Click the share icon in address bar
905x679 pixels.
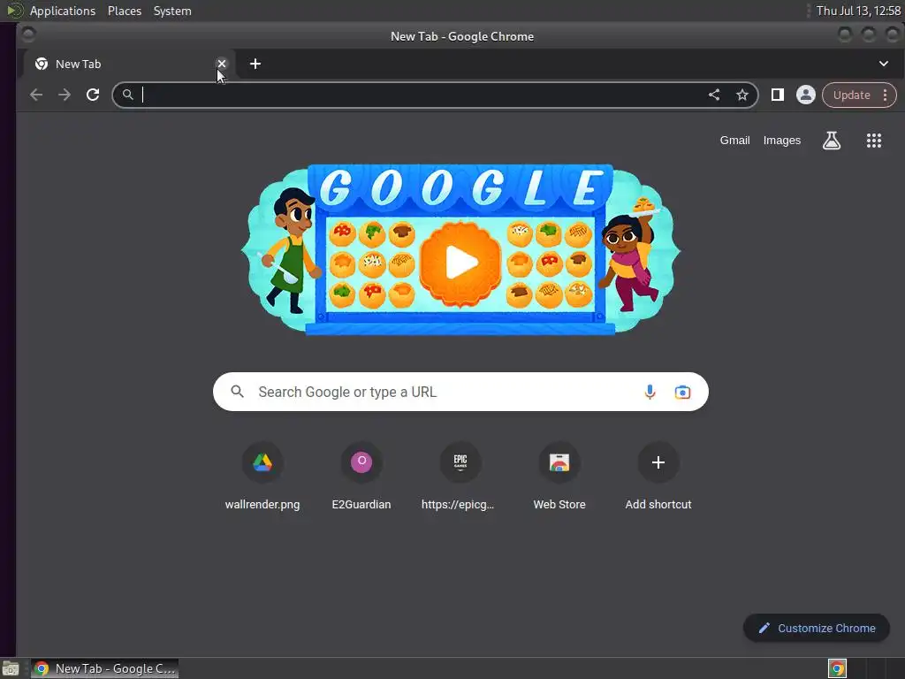(x=714, y=95)
